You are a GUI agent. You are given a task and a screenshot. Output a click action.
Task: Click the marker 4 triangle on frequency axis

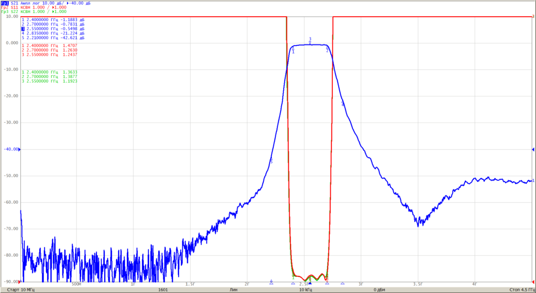click(x=342, y=283)
